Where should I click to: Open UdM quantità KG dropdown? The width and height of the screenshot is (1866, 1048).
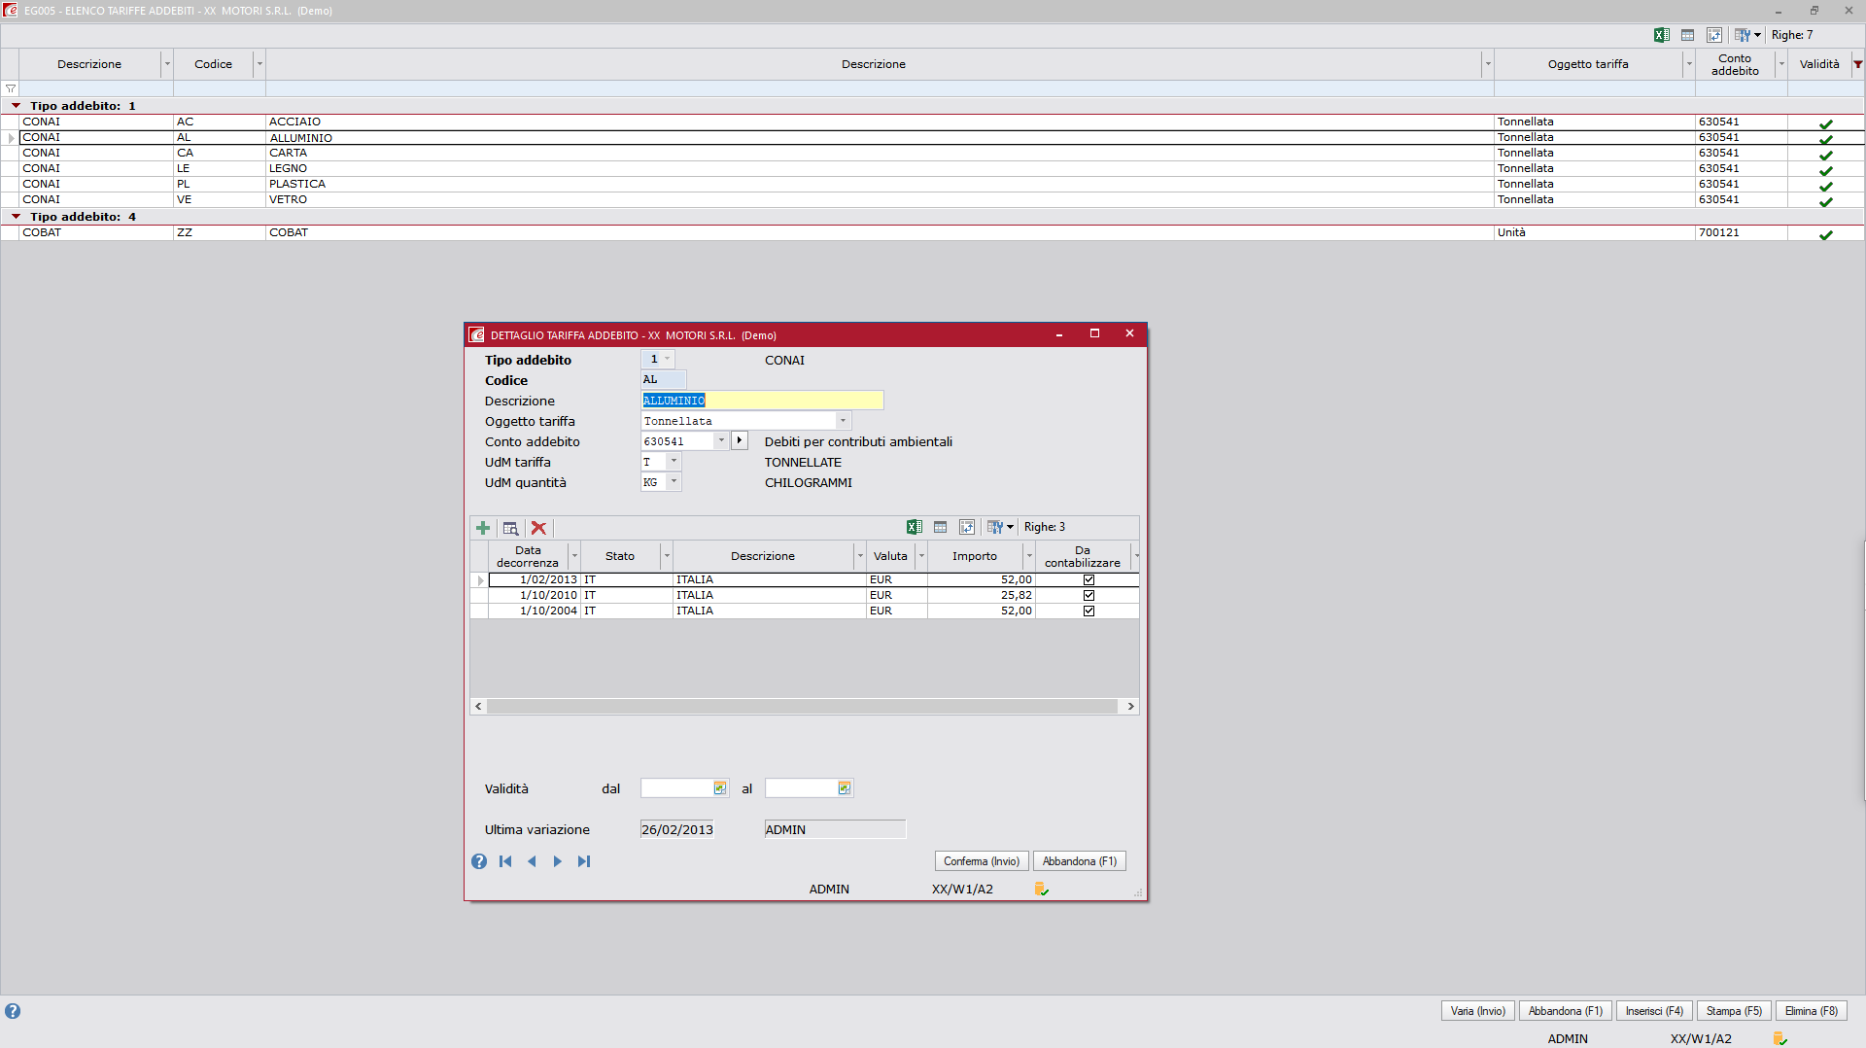[x=674, y=482]
